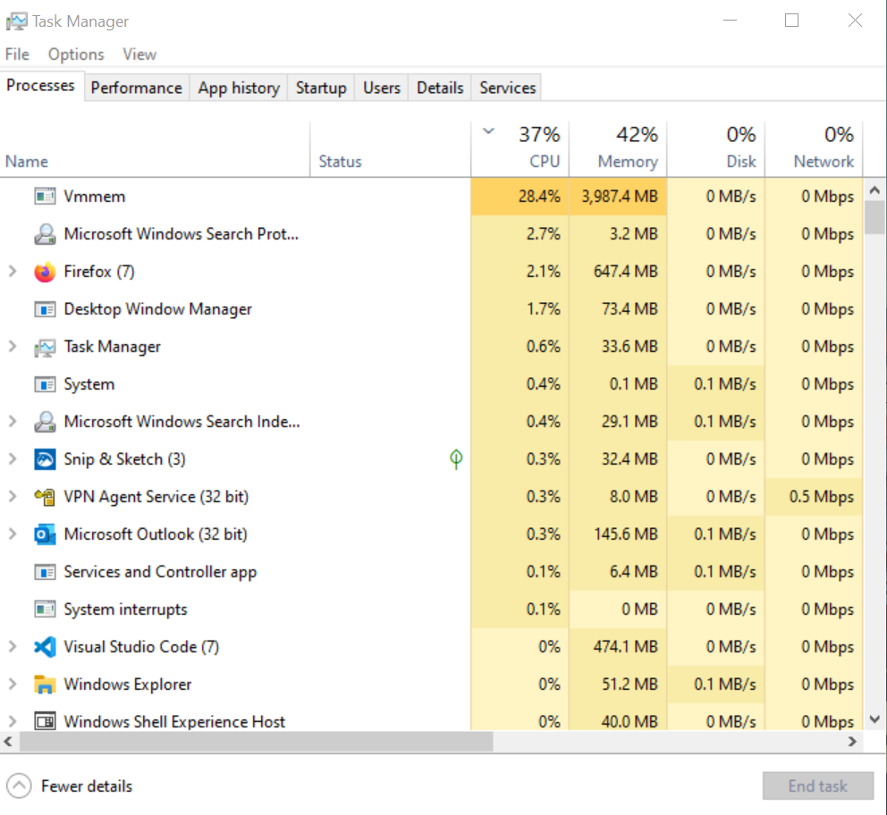Expand the Firefox (7) process group

pyautogui.click(x=12, y=272)
